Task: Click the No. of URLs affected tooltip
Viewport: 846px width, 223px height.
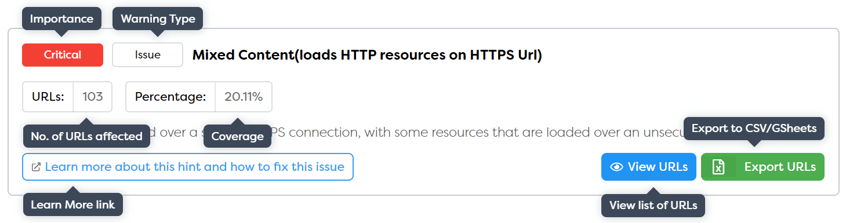Action: [x=86, y=137]
